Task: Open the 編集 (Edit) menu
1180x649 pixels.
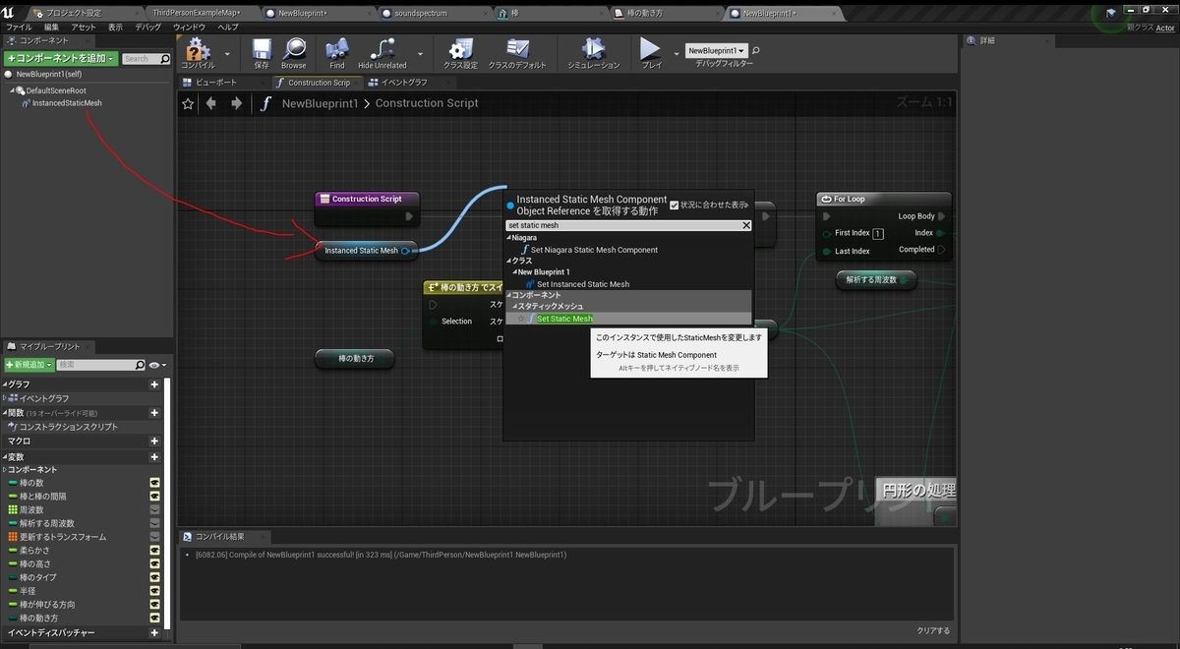Action: (x=51, y=28)
